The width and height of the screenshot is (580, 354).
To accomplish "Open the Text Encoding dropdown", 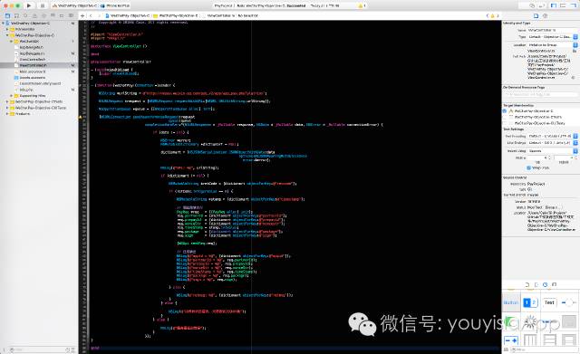I will pyautogui.click(x=552, y=137).
